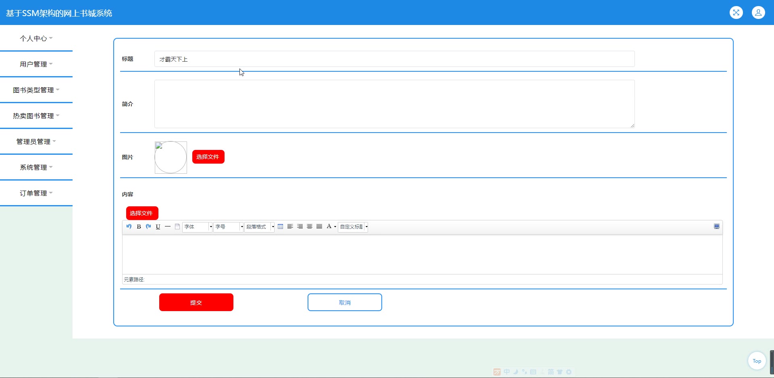774x378 pixels.
Task: Open the 字号 font size dropdown
Action: coord(229,227)
